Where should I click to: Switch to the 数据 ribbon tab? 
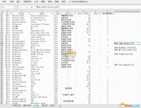43,2
